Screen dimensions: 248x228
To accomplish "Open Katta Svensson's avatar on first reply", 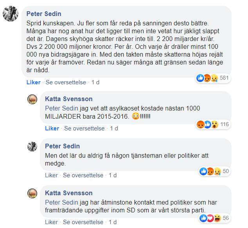I will click(x=32, y=99).
